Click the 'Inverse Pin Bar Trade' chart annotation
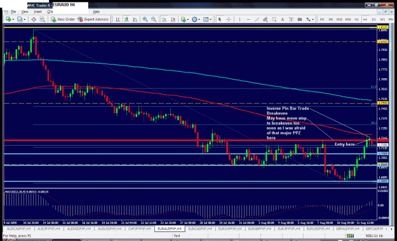397x241 pixels. click(x=288, y=109)
